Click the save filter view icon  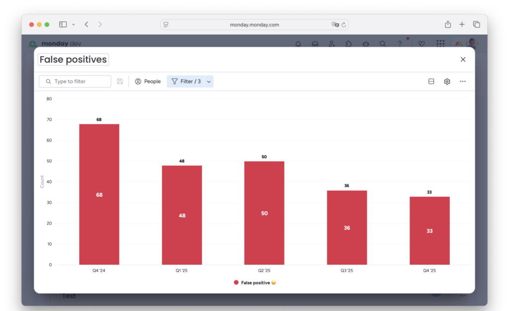(120, 81)
